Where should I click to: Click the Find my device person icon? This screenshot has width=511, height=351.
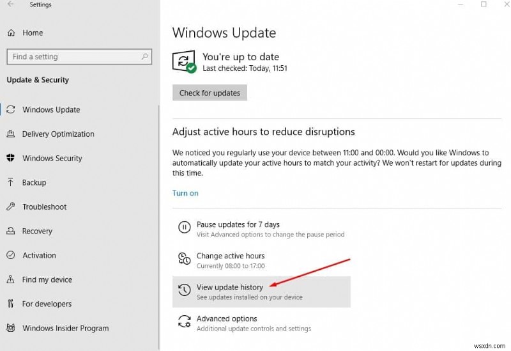coord(11,279)
